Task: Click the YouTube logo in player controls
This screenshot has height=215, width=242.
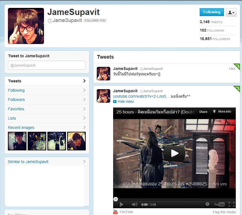Action: tap(219, 204)
